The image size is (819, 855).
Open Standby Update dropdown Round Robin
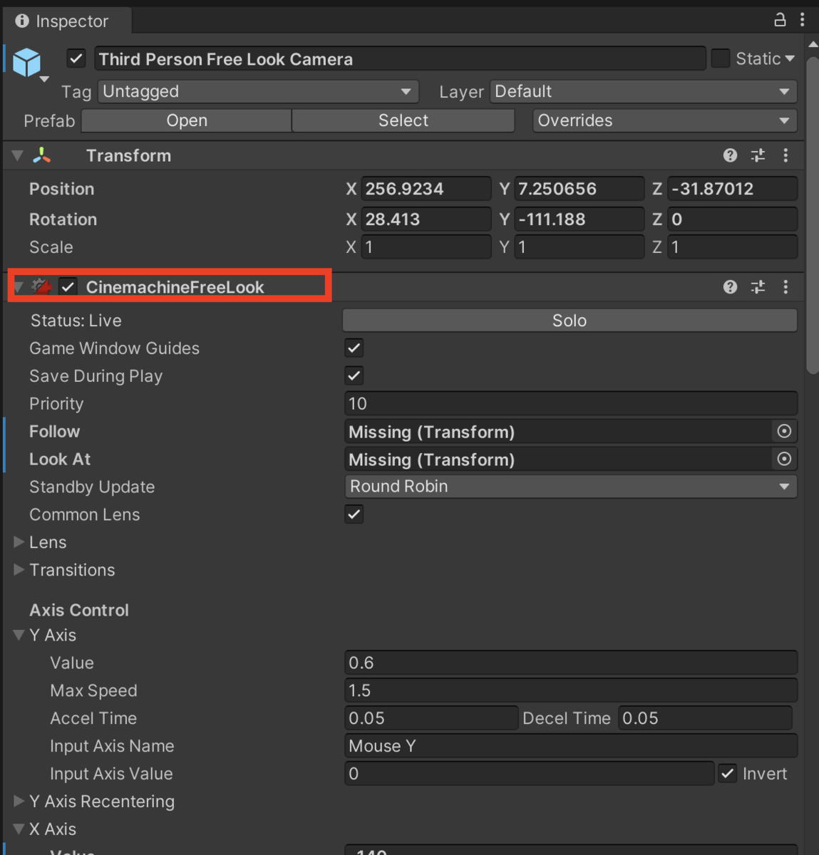(x=570, y=487)
